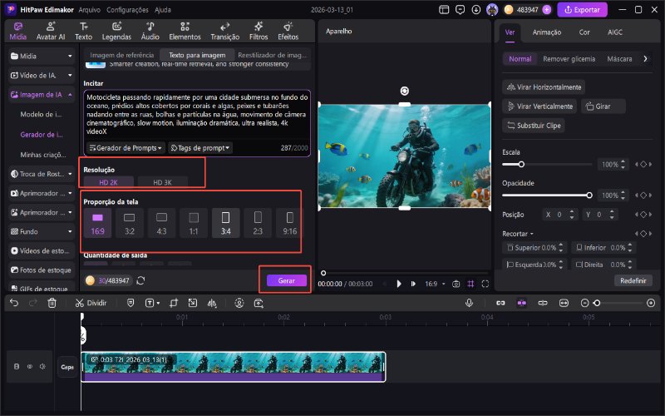665x416 pixels.
Task: Click the Gerar button
Action: (x=286, y=280)
